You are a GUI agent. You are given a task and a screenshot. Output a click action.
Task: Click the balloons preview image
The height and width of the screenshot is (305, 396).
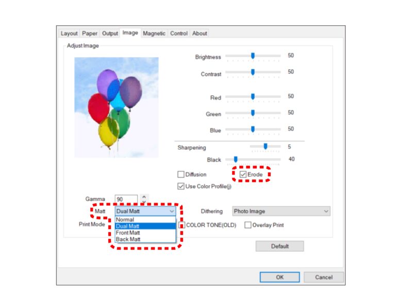[116, 107]
